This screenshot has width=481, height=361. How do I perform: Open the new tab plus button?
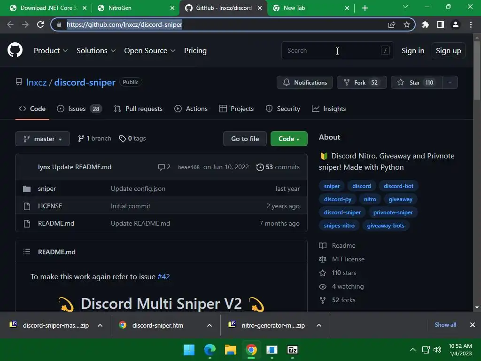[365, 8]
